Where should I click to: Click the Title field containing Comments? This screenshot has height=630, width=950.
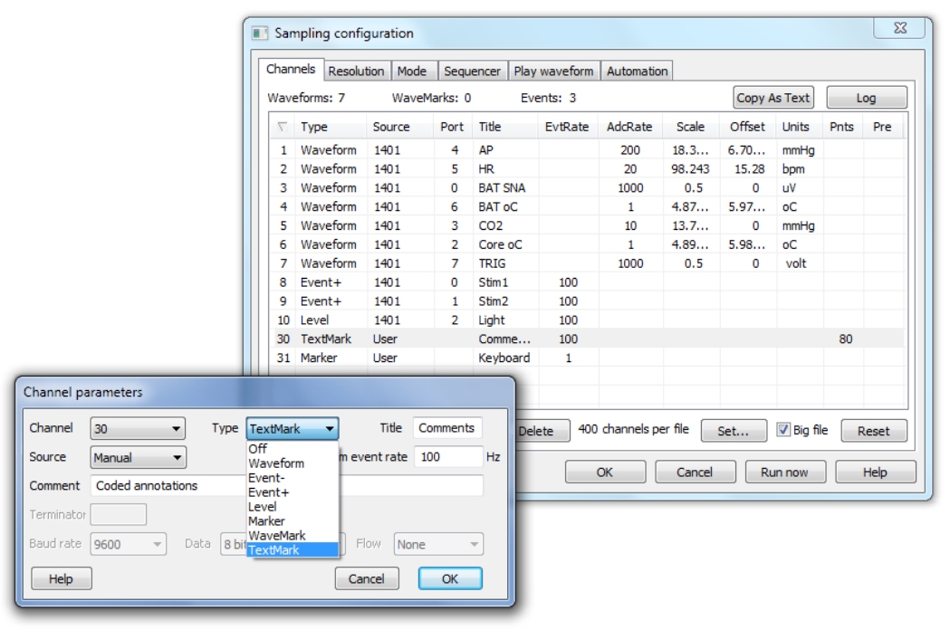coord(447,427)
